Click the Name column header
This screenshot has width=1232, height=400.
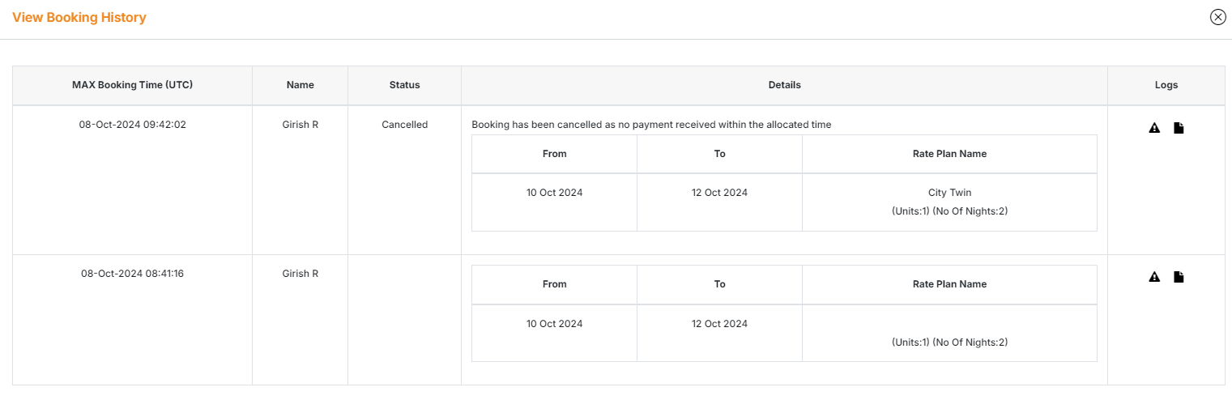click(x=300, y=85)
